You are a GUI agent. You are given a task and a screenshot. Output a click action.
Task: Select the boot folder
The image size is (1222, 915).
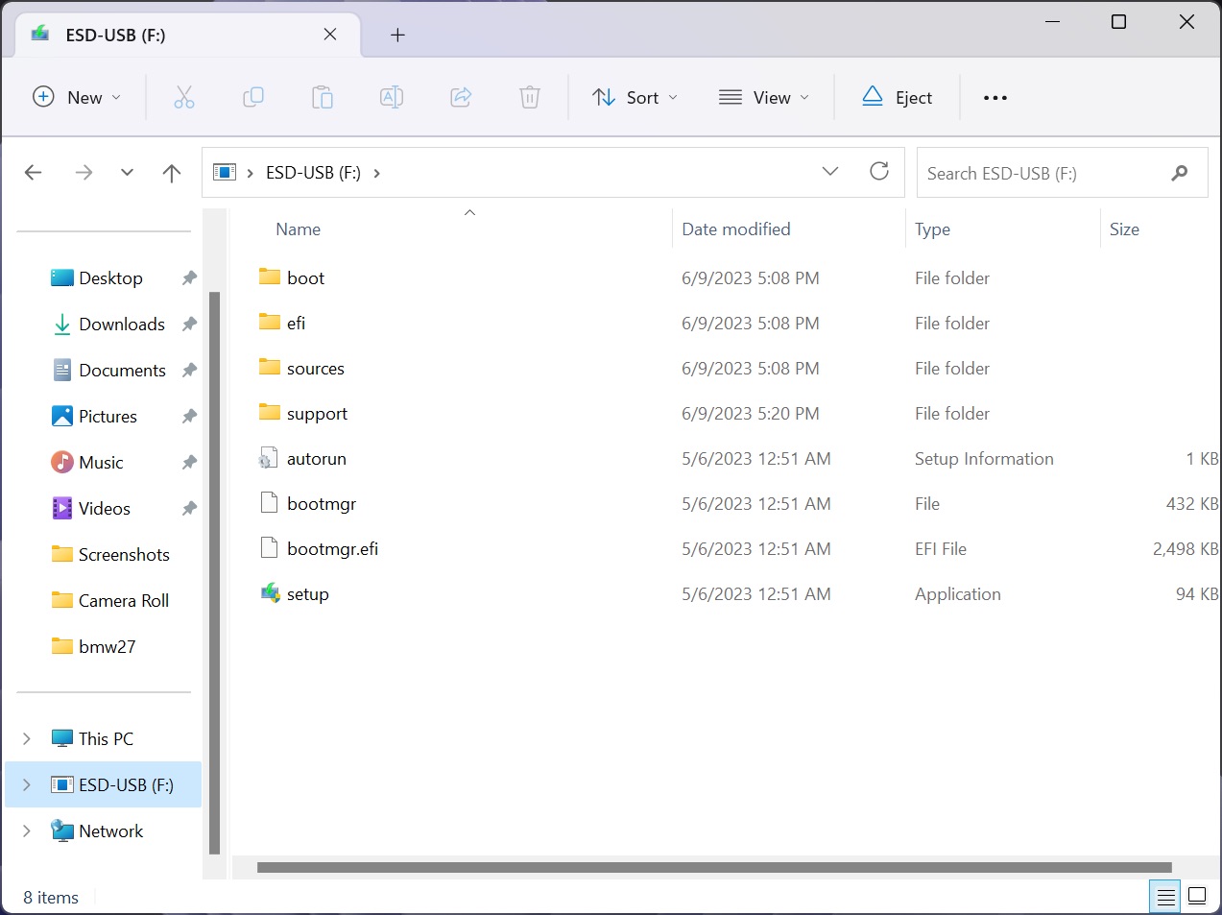[305, 278]
